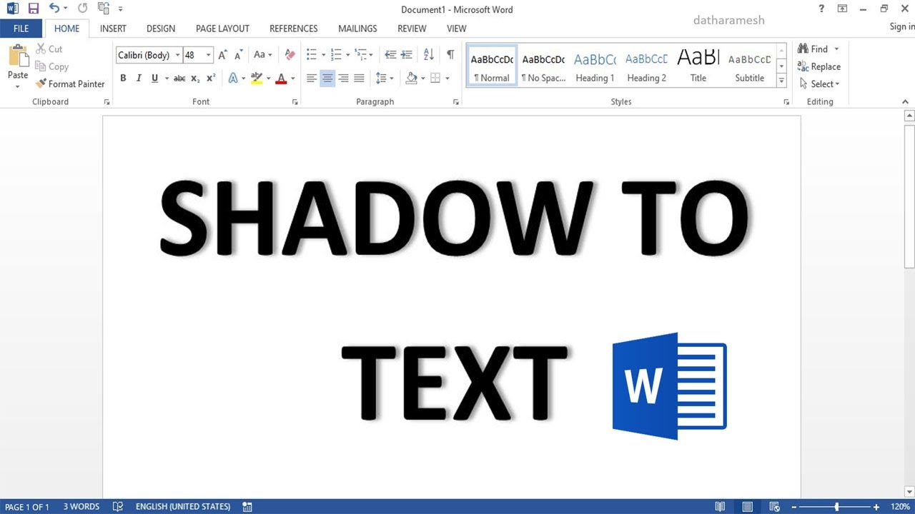Click the Shading paint bucket icon
The width and height of the screenshot is (915, 514).
(x=411, y=79)
